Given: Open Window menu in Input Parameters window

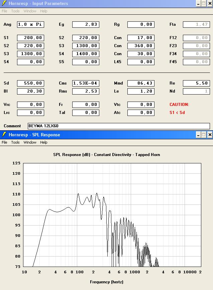Looking at the screenshot, I should coord(30,11).
